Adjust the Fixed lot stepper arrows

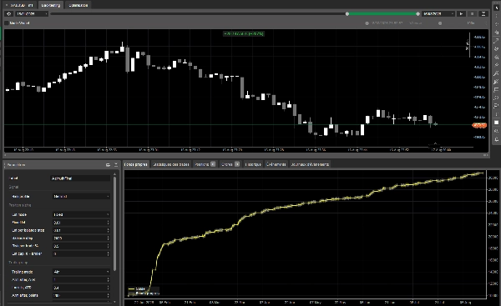point(108,223)
